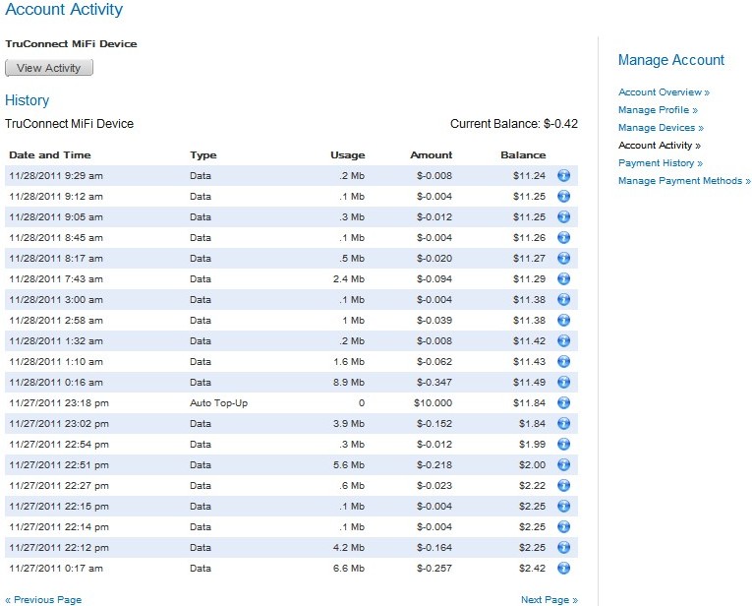
Task: Open info icon for 11/28/2011 9:05 am row
Action: coord(563,216)
